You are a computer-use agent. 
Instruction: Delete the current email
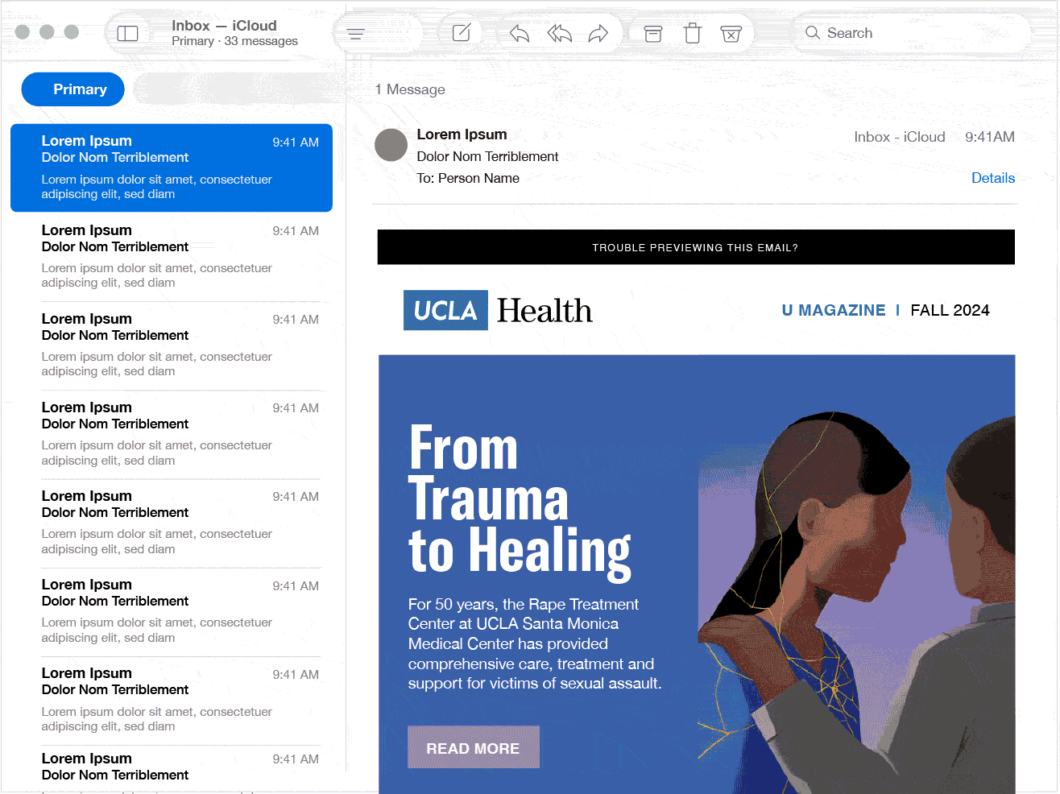coord(691,32)
